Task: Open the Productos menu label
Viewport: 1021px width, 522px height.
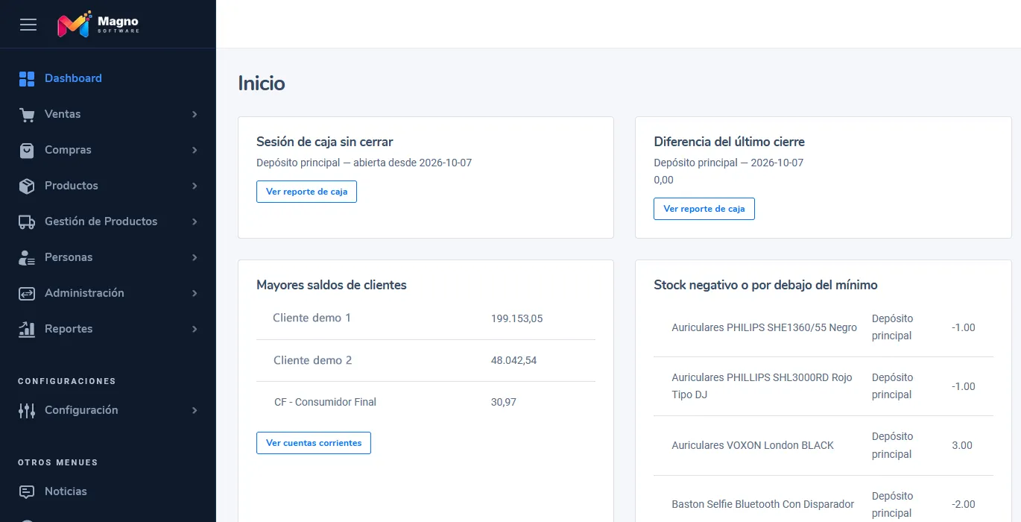Action: [72, 186]
